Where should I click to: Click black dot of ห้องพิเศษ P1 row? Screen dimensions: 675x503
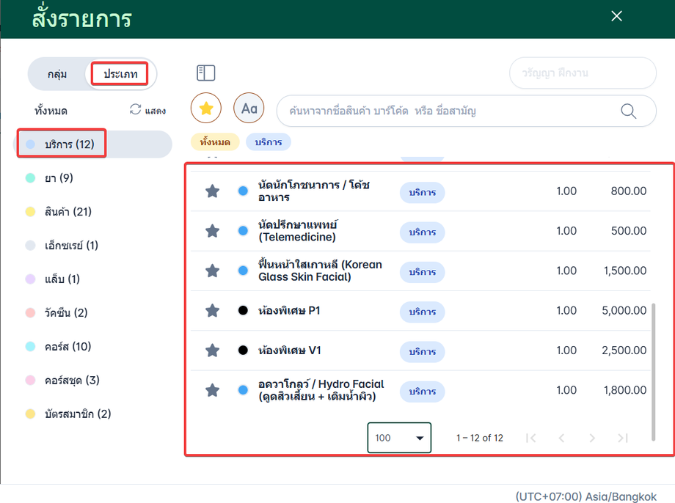coord(244,311)
